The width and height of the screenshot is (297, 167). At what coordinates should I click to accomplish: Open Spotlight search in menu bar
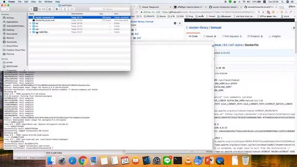283,2
